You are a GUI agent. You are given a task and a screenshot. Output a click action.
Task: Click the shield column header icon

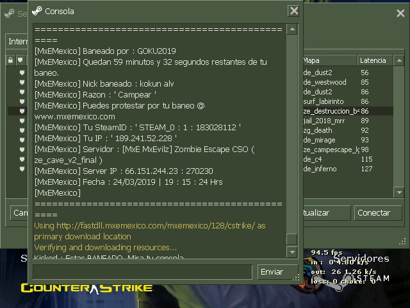coord(20,60)
